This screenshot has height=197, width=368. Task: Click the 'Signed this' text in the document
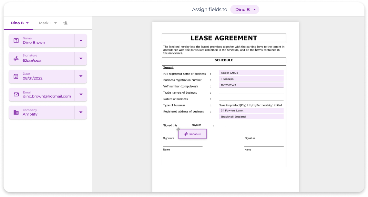170,125
